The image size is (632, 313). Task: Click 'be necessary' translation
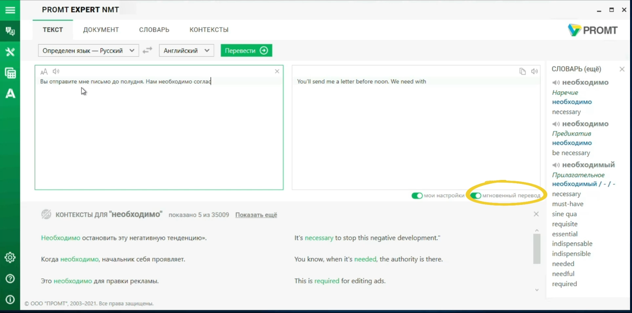coord(571,153)
